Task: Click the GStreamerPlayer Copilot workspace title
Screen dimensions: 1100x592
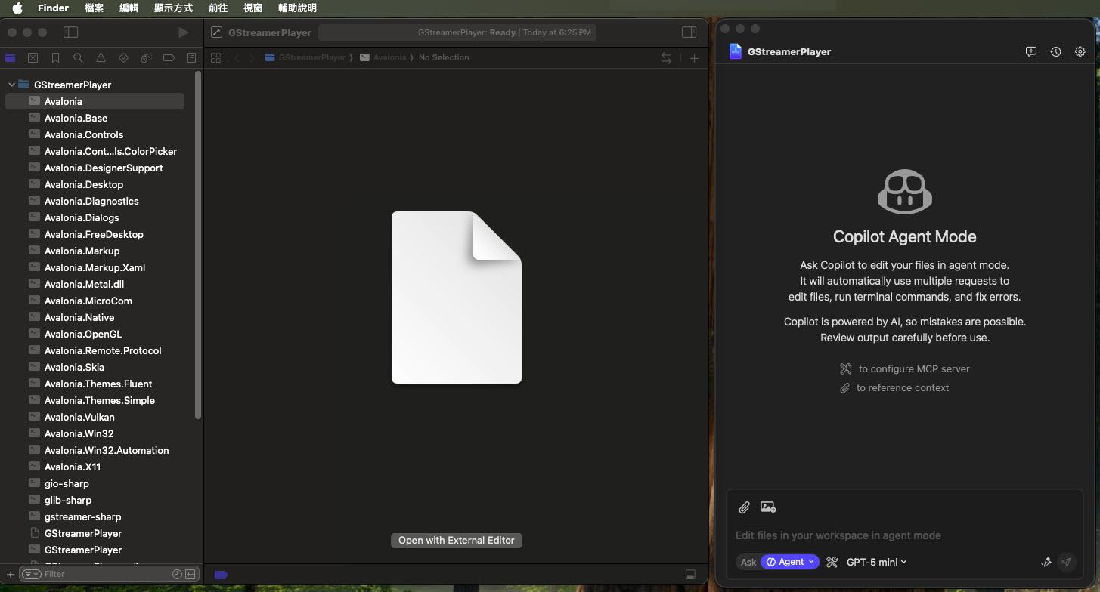Action: (x=789, y=51)
